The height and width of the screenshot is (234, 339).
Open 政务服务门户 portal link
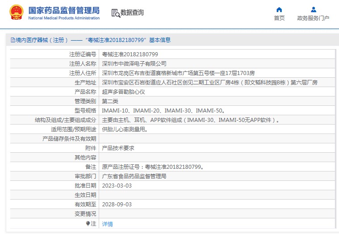313,18
